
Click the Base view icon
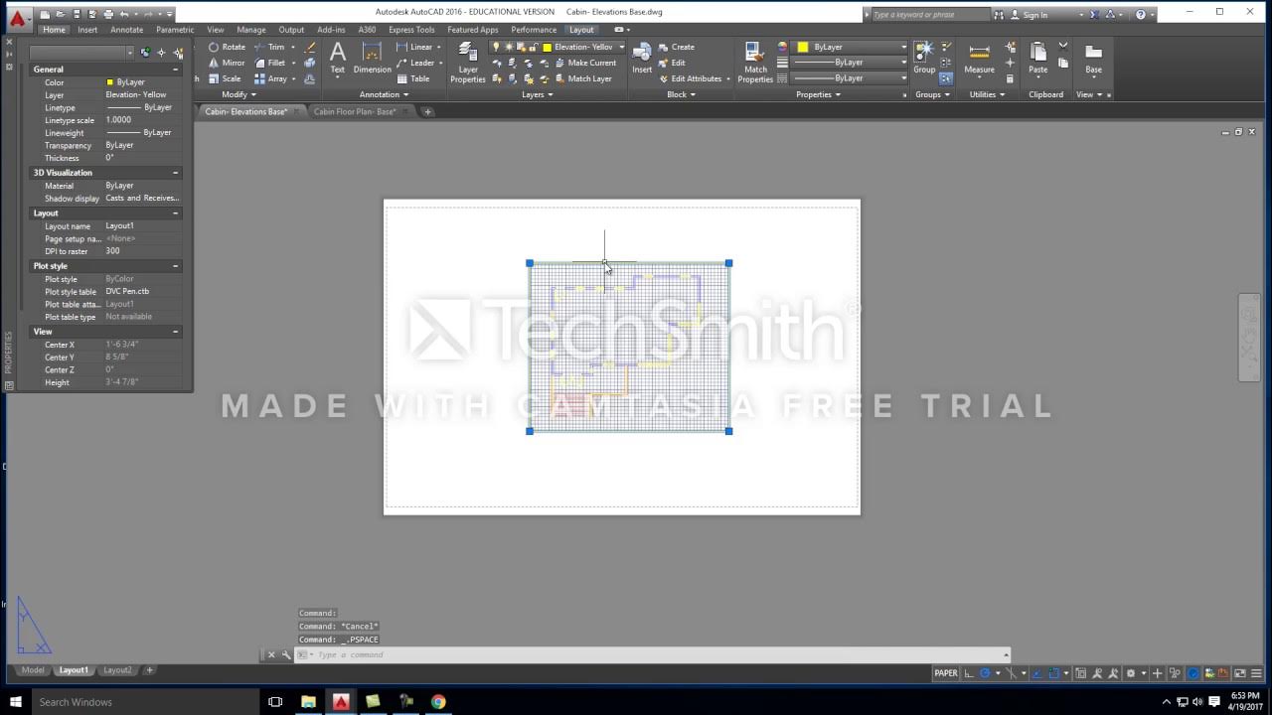click(1093, 58)
